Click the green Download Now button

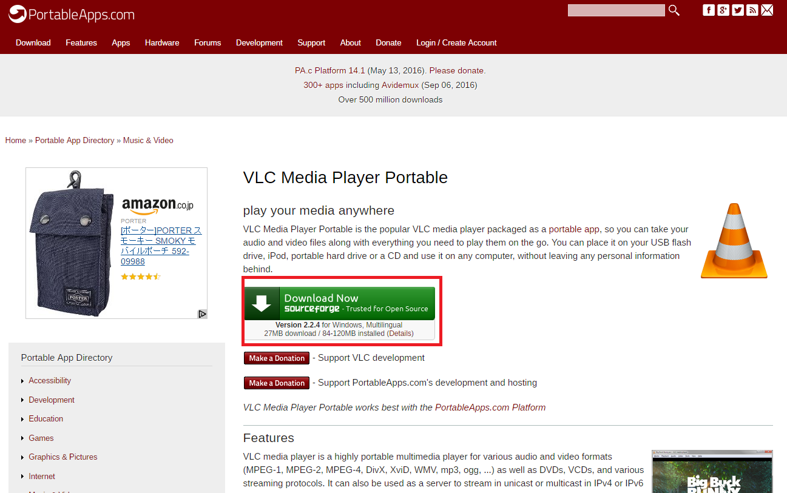(340, 303)
